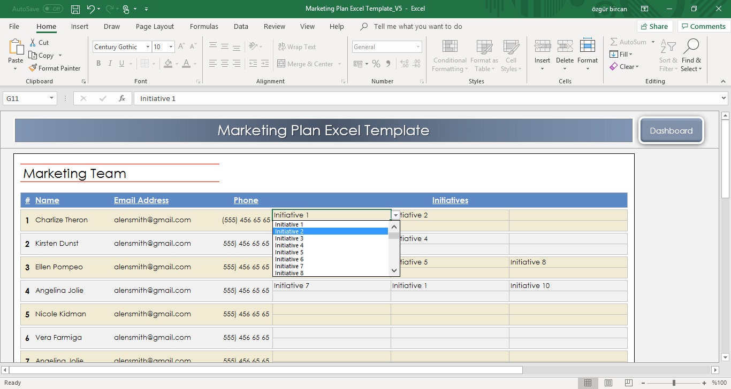
Task: Apply bold formatting from the Font group
Action: [x=98, y=63]
